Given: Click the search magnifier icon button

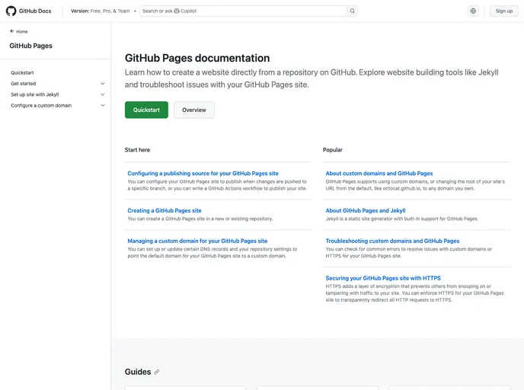Looking at the screenshot, I should click(x=352, y=11).
